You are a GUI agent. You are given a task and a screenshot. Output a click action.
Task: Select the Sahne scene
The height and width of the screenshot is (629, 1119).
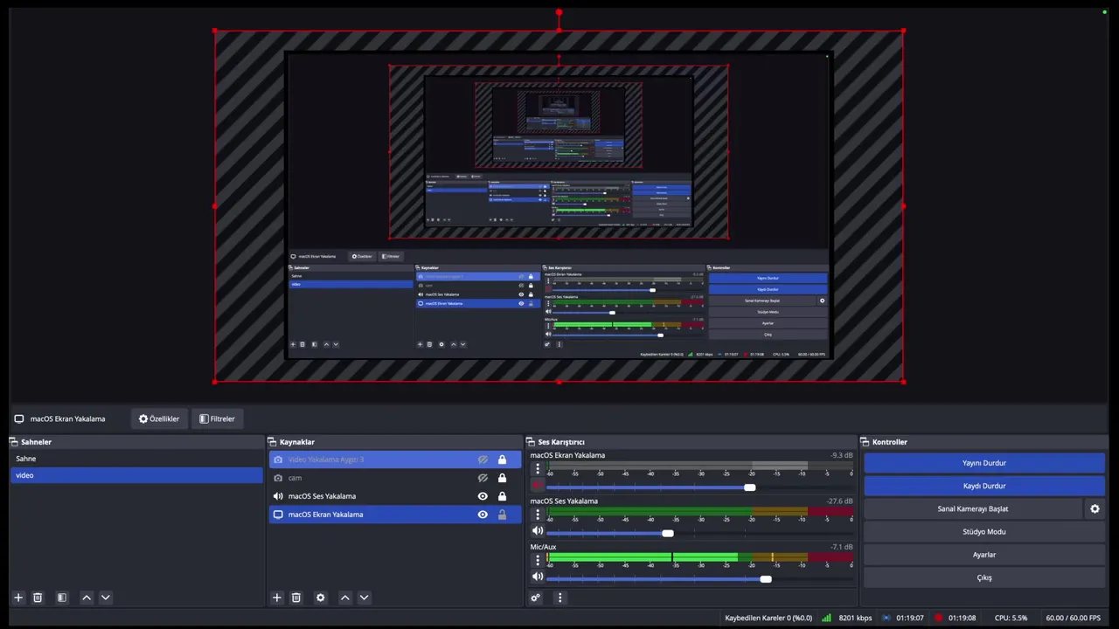(x=136, y=459)
